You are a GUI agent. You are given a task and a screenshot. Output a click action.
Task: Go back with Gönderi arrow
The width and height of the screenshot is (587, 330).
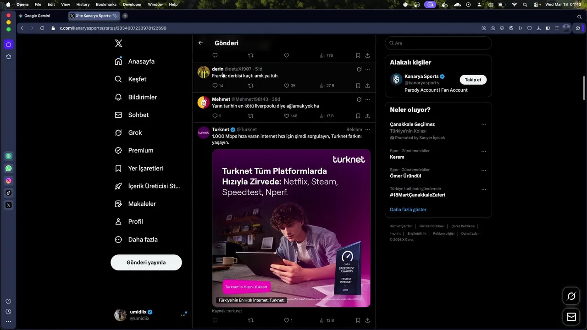[200, 43]
